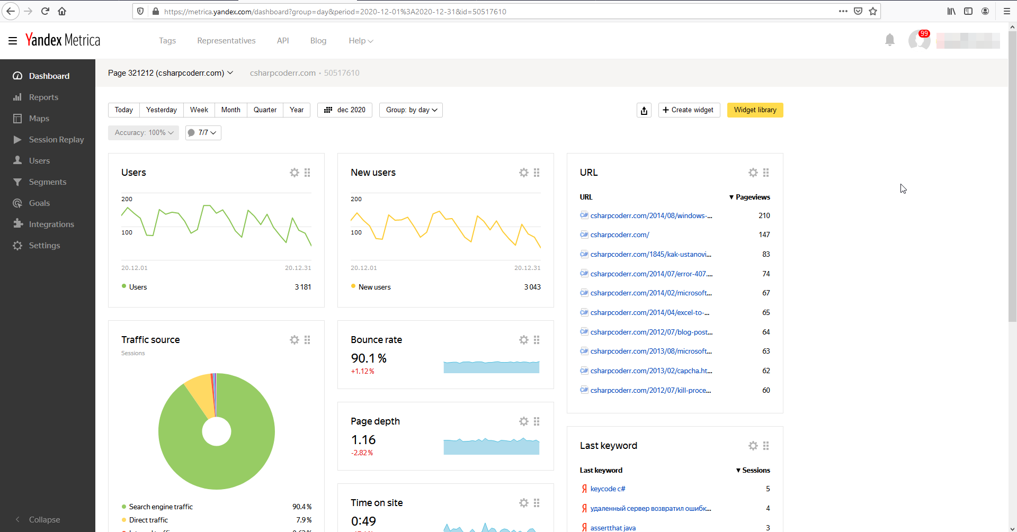1017x532 pixels.
Task: Open settings gear of New users widget
Action: [524, 173]
